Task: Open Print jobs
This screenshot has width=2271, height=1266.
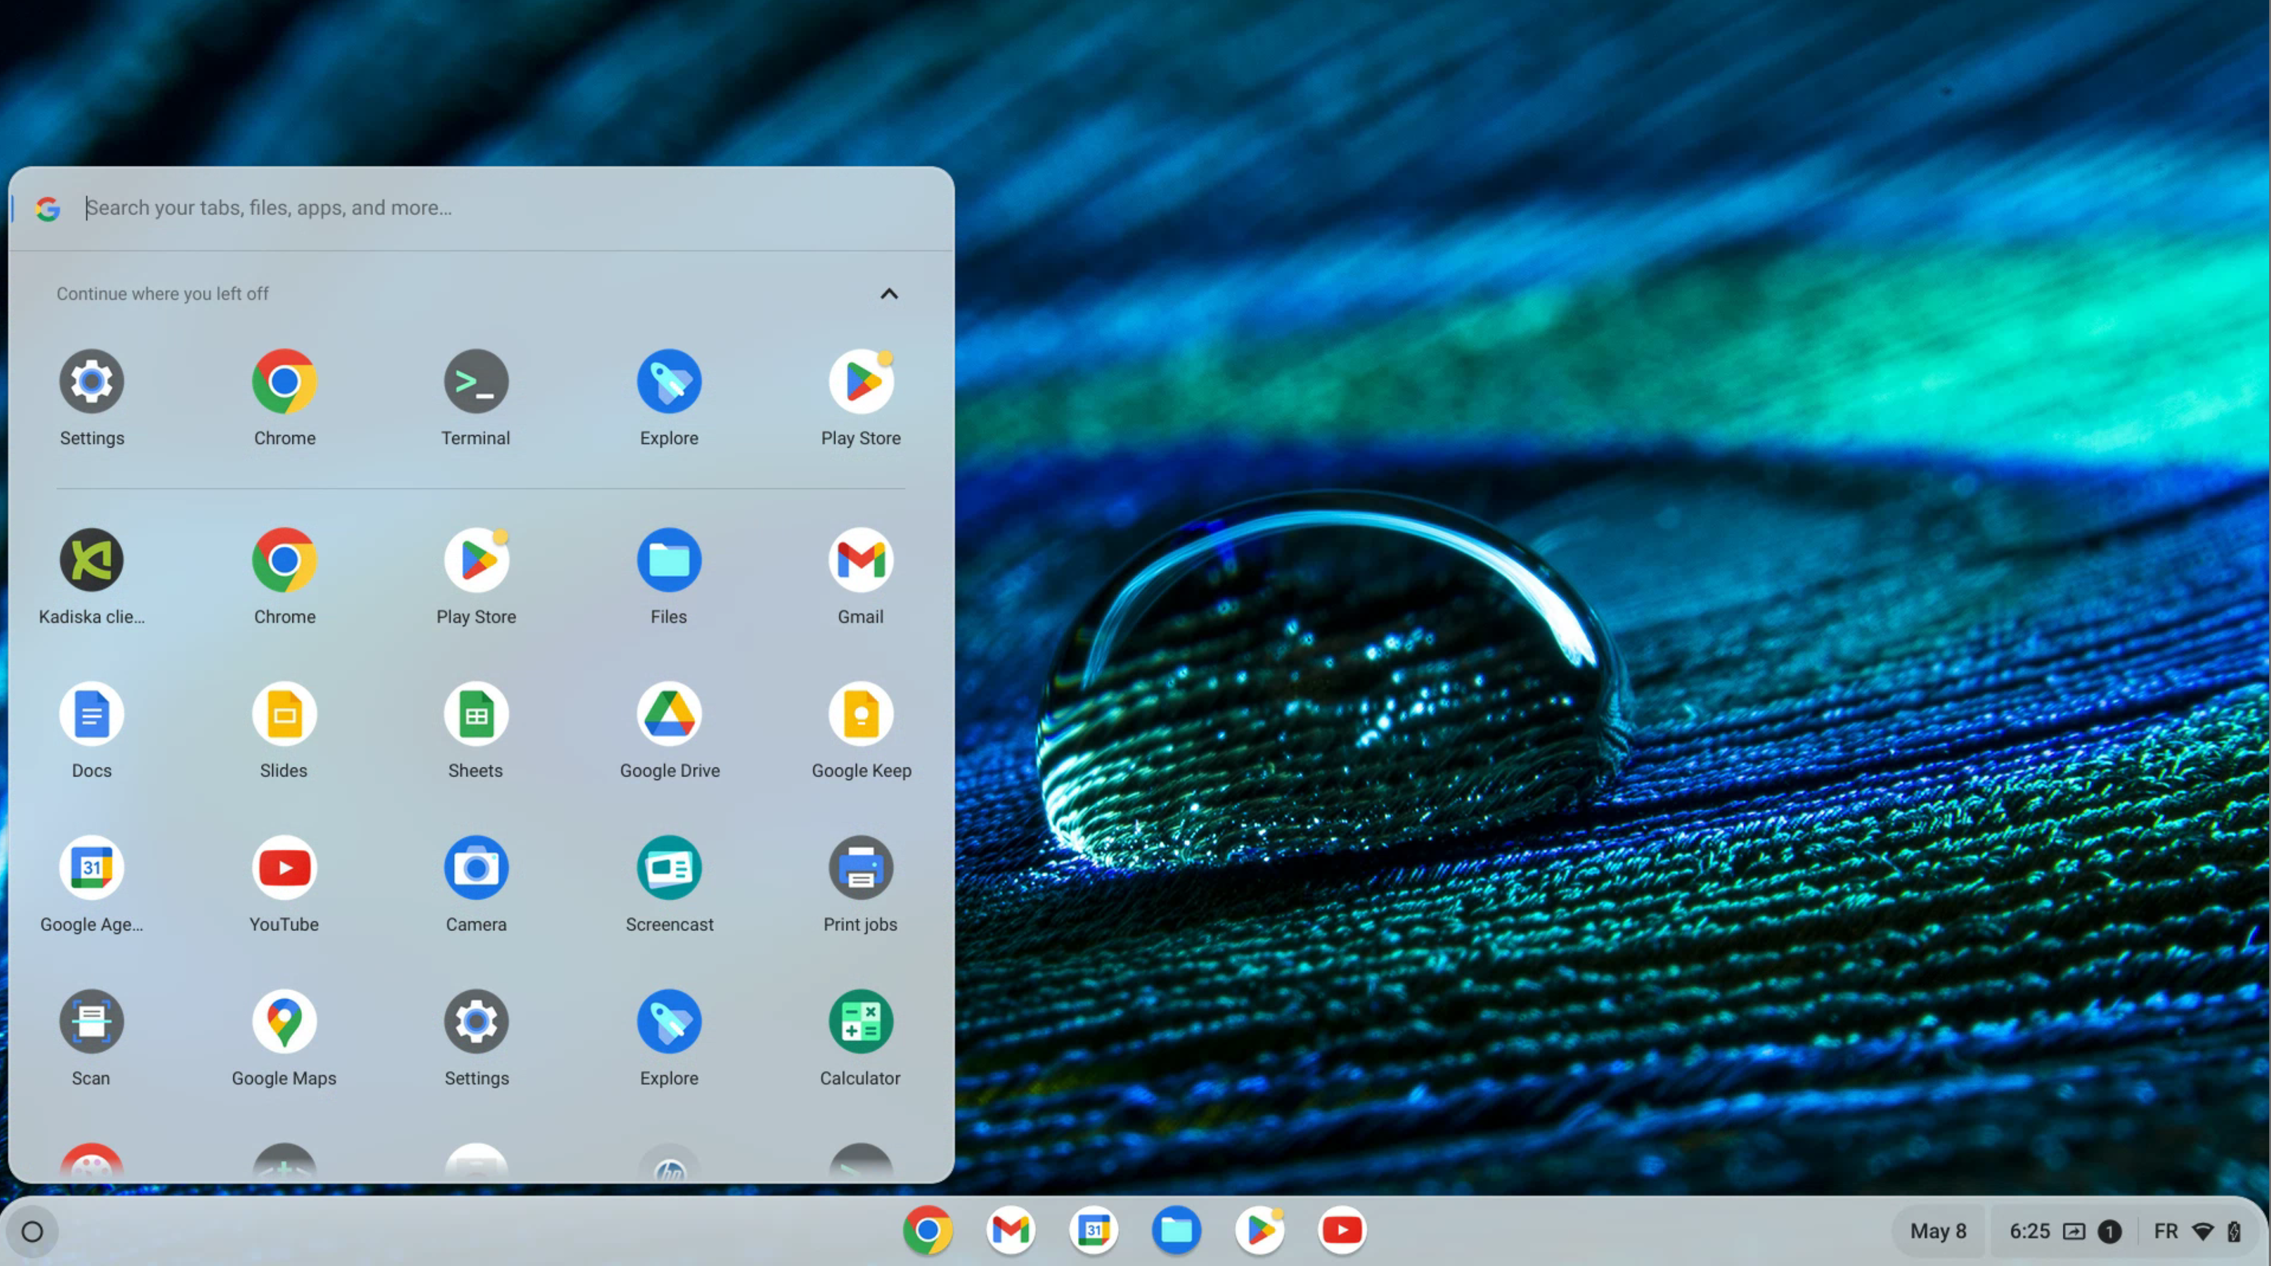Action: click(x=862, y=868)
